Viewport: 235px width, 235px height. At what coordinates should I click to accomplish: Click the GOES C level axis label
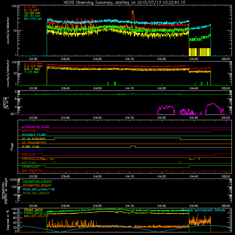pyautogui.click(x=16, y=92)
